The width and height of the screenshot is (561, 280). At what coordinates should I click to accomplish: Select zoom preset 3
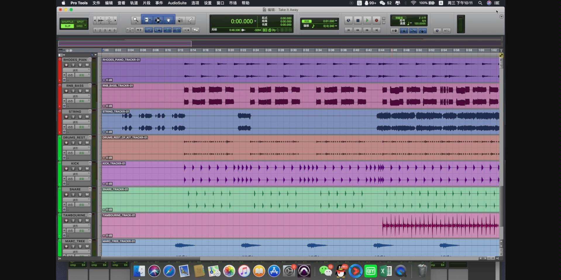pos(105,30)
